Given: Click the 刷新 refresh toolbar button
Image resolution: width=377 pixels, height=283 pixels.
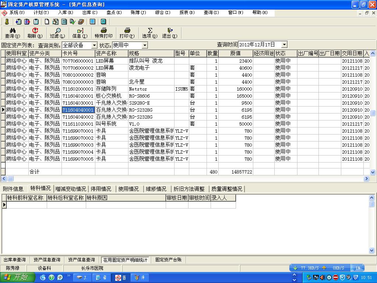Looking at the screenshot, I should (x=35, y=33).
